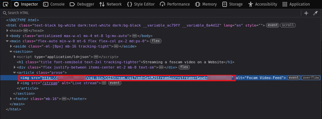Viewport: 322px width, 119px height.
Task: Switch to the Storage tab
Action: coord(232,4)
